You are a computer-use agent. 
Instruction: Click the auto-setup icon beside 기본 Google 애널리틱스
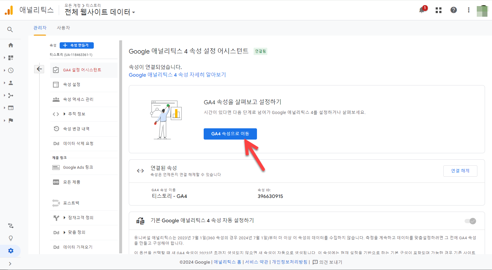click(x=140, y=221)
